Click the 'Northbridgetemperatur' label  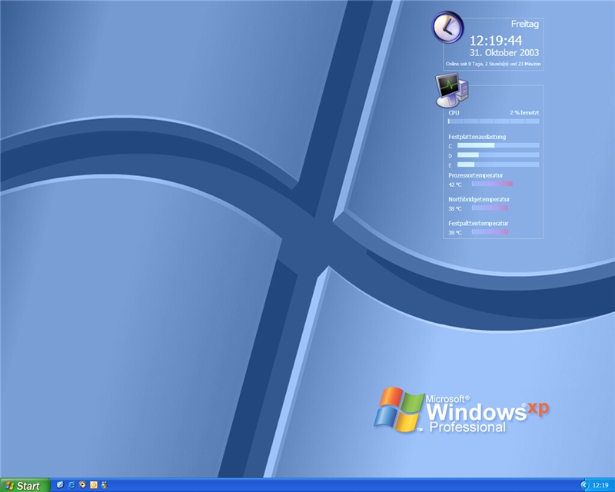coord(479,199)
